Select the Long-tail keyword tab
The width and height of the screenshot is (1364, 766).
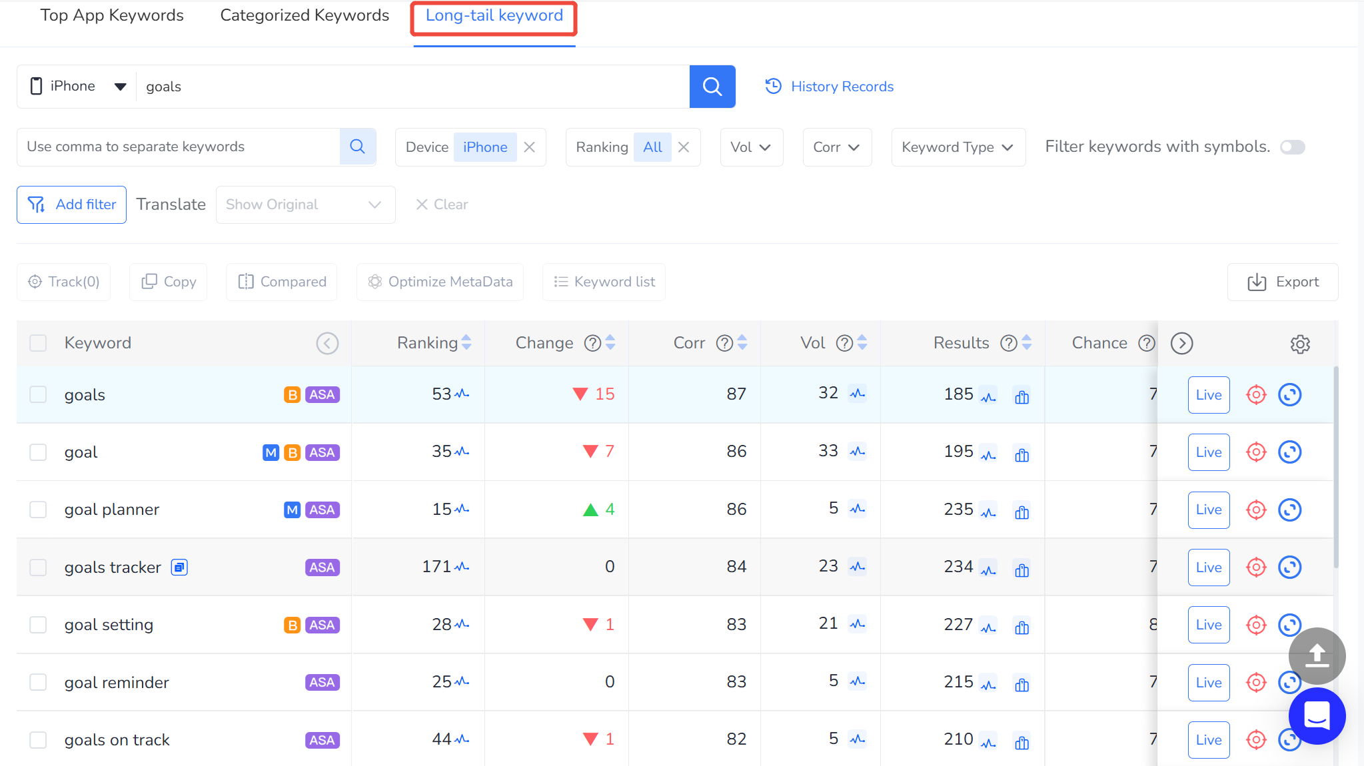pyautogui.click(x=494, y=15)
